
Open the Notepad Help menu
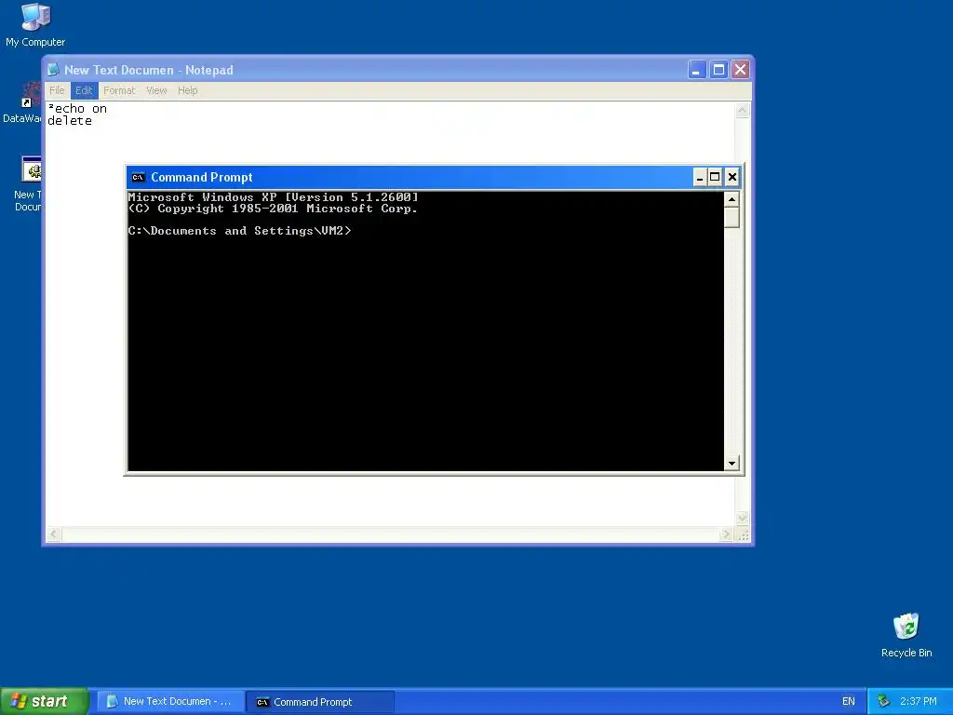pyautogui.click(x=188, y=90)
